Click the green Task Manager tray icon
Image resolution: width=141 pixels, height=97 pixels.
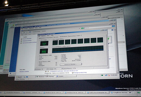click(x=102, y=75)
